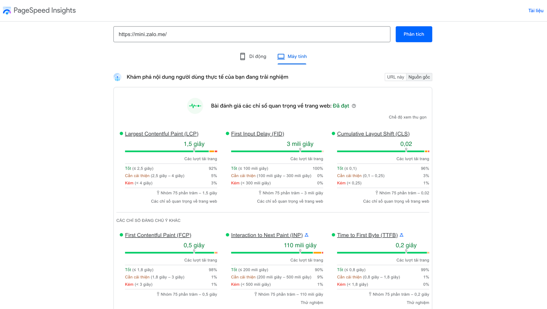Click the pin icon beside Nhóm 75 phần trăm – 0,5 giây

158,294
